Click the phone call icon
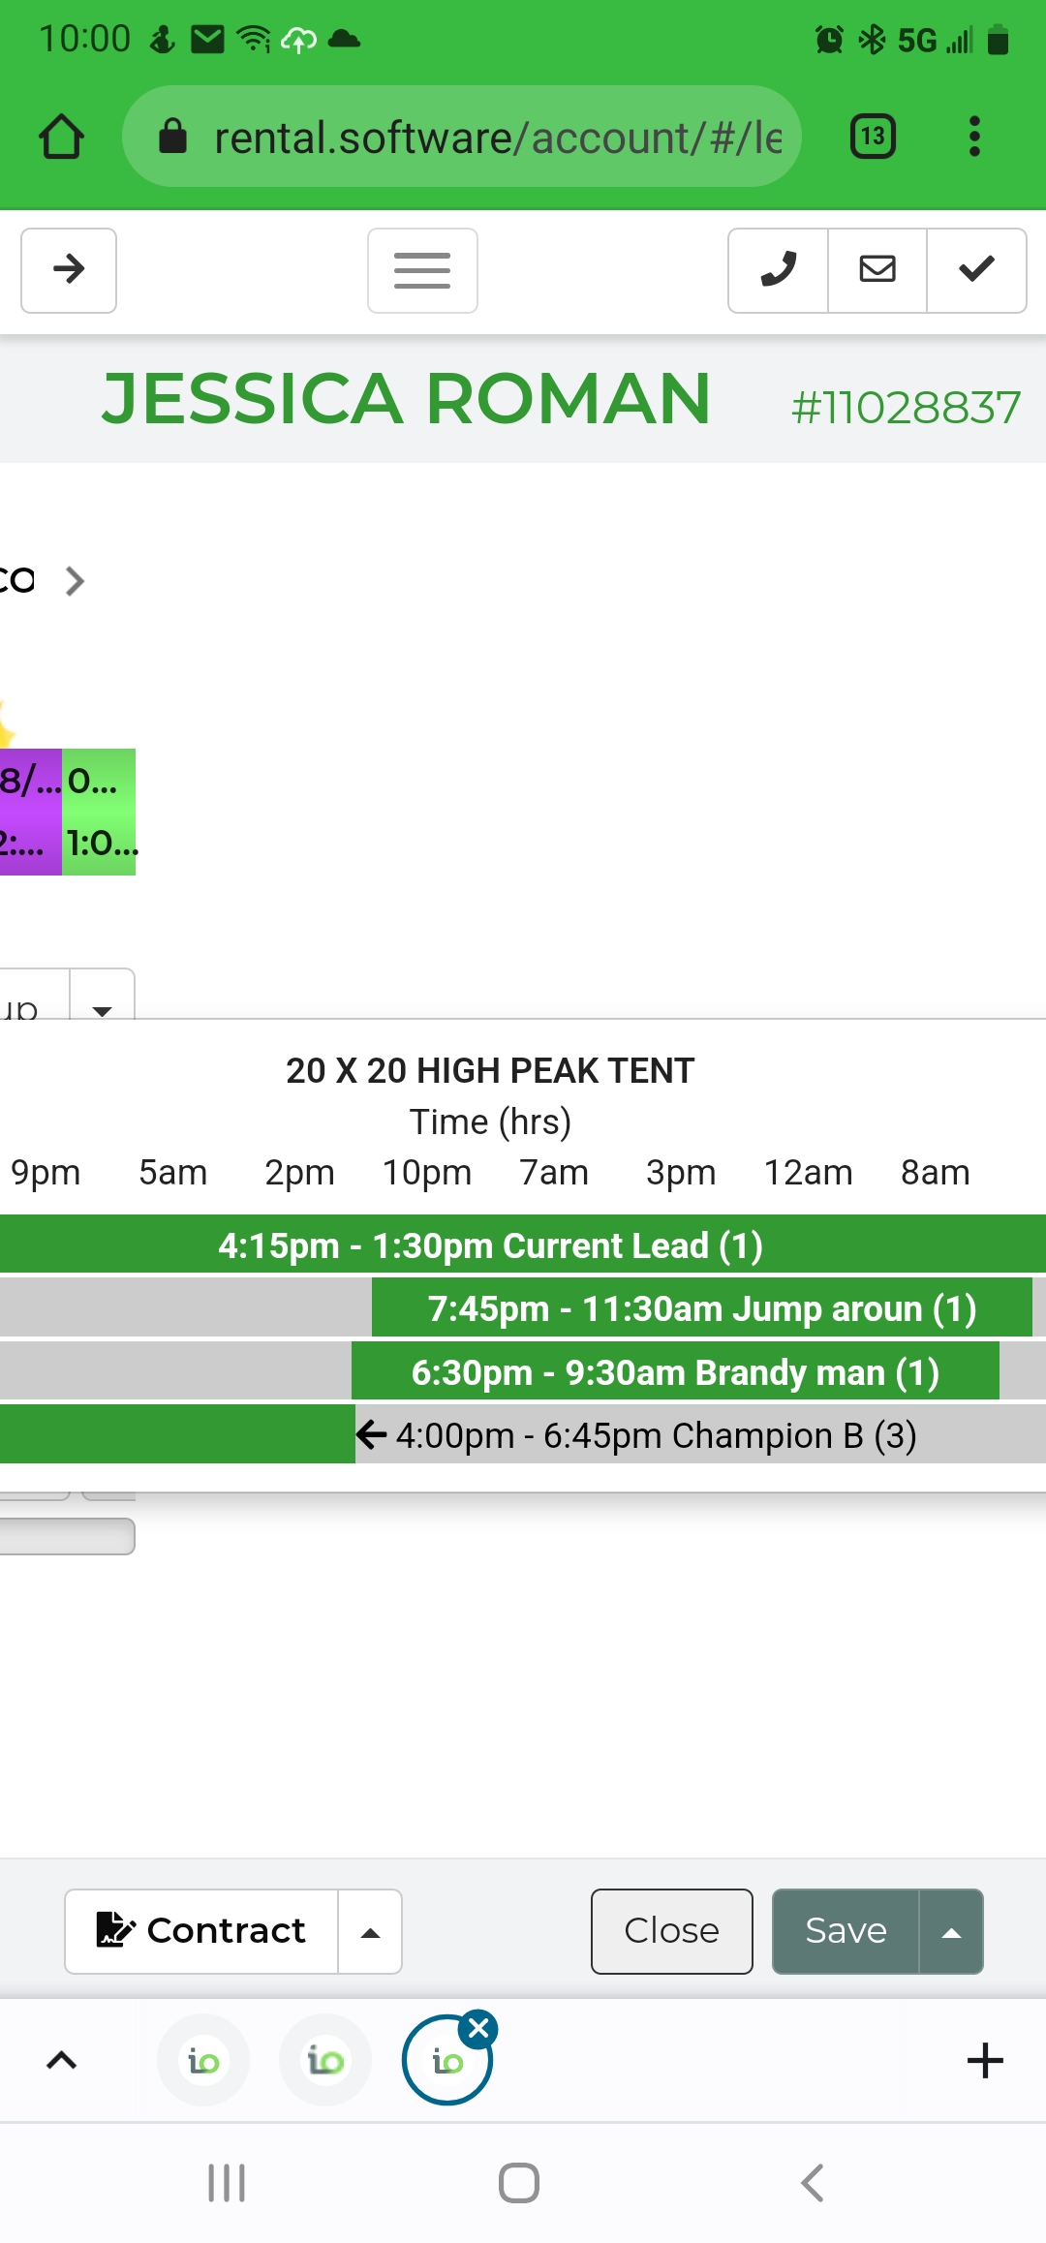This screenshot has width=1046, height=2243. point(779,270)
